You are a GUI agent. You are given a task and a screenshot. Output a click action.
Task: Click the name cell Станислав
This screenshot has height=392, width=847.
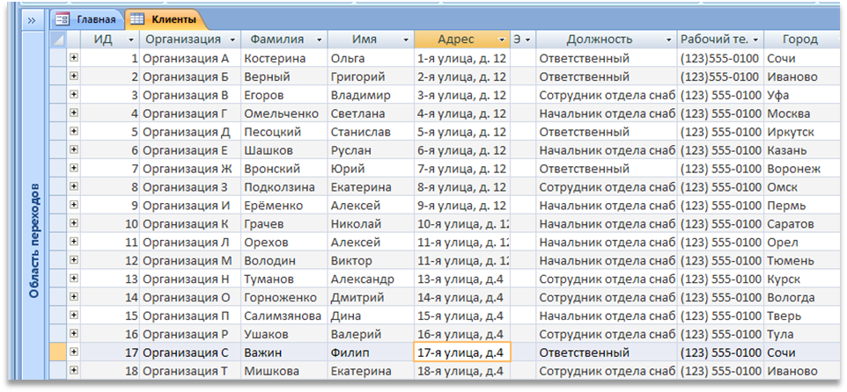click(x=371, y=132)
